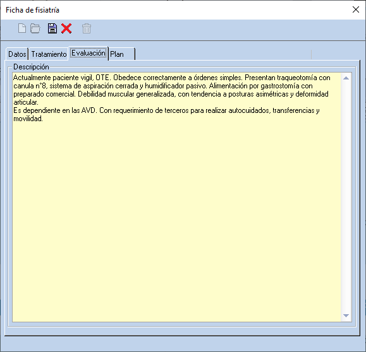Open the Tratamiento tab

49,54
